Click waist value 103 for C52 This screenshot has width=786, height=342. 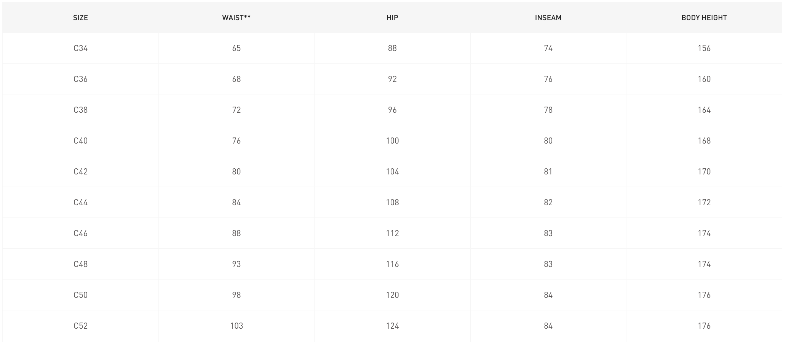pos(236,326)
